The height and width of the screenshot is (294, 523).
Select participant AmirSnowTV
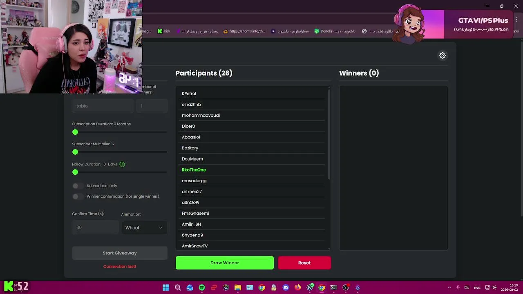251,246
